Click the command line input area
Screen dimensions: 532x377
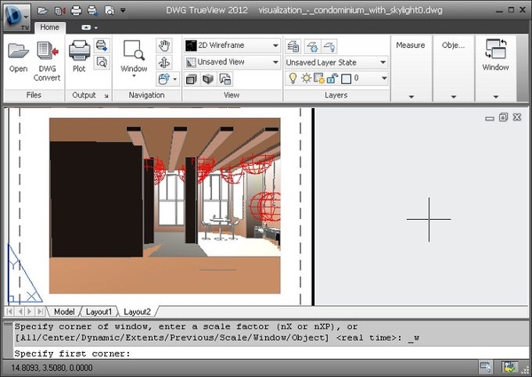(266, 354)
